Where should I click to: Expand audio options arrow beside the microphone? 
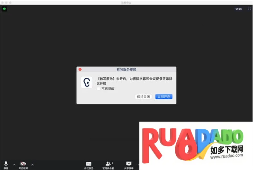pyautogui.click(x=14, y=165)
